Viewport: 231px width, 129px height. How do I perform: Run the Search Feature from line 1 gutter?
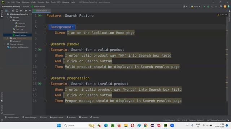40,15
